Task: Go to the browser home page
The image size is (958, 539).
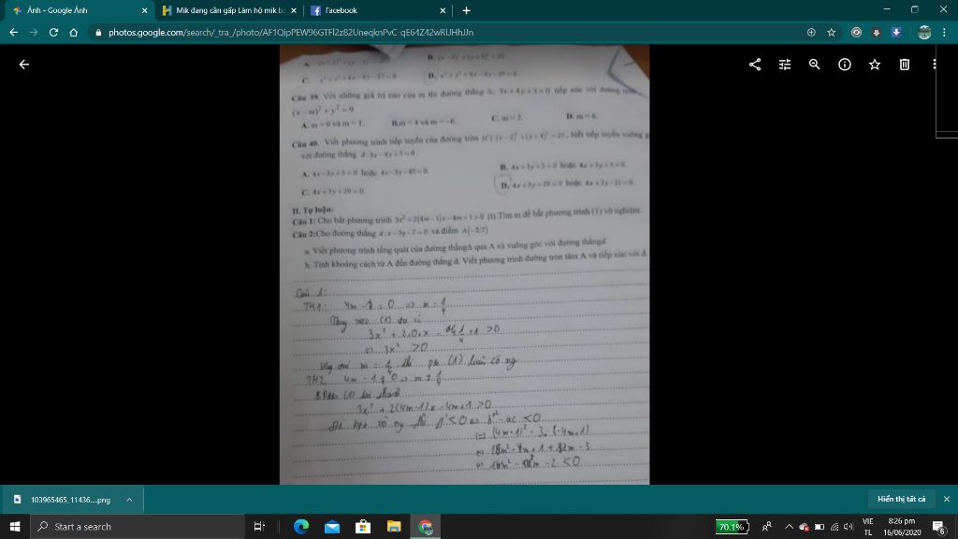Action: (x=73, y=33)
